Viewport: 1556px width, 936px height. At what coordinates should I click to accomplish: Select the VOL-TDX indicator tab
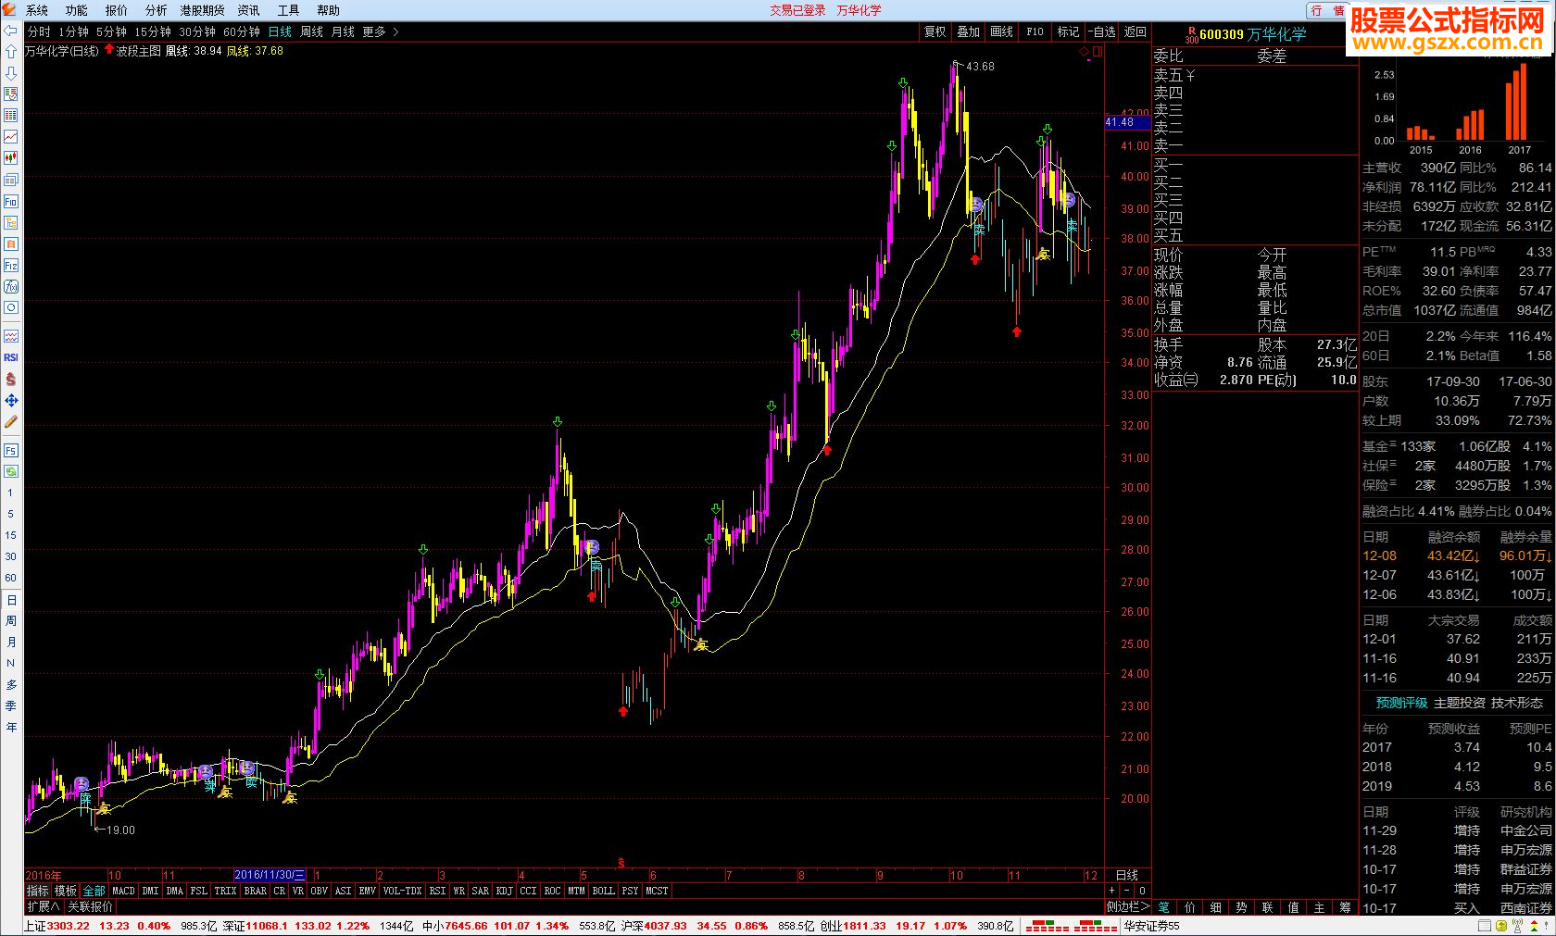point(402,891)
